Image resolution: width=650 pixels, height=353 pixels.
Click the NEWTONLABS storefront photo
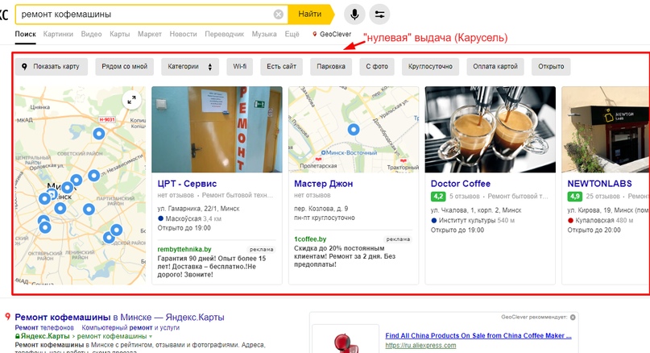click(606, 130)
